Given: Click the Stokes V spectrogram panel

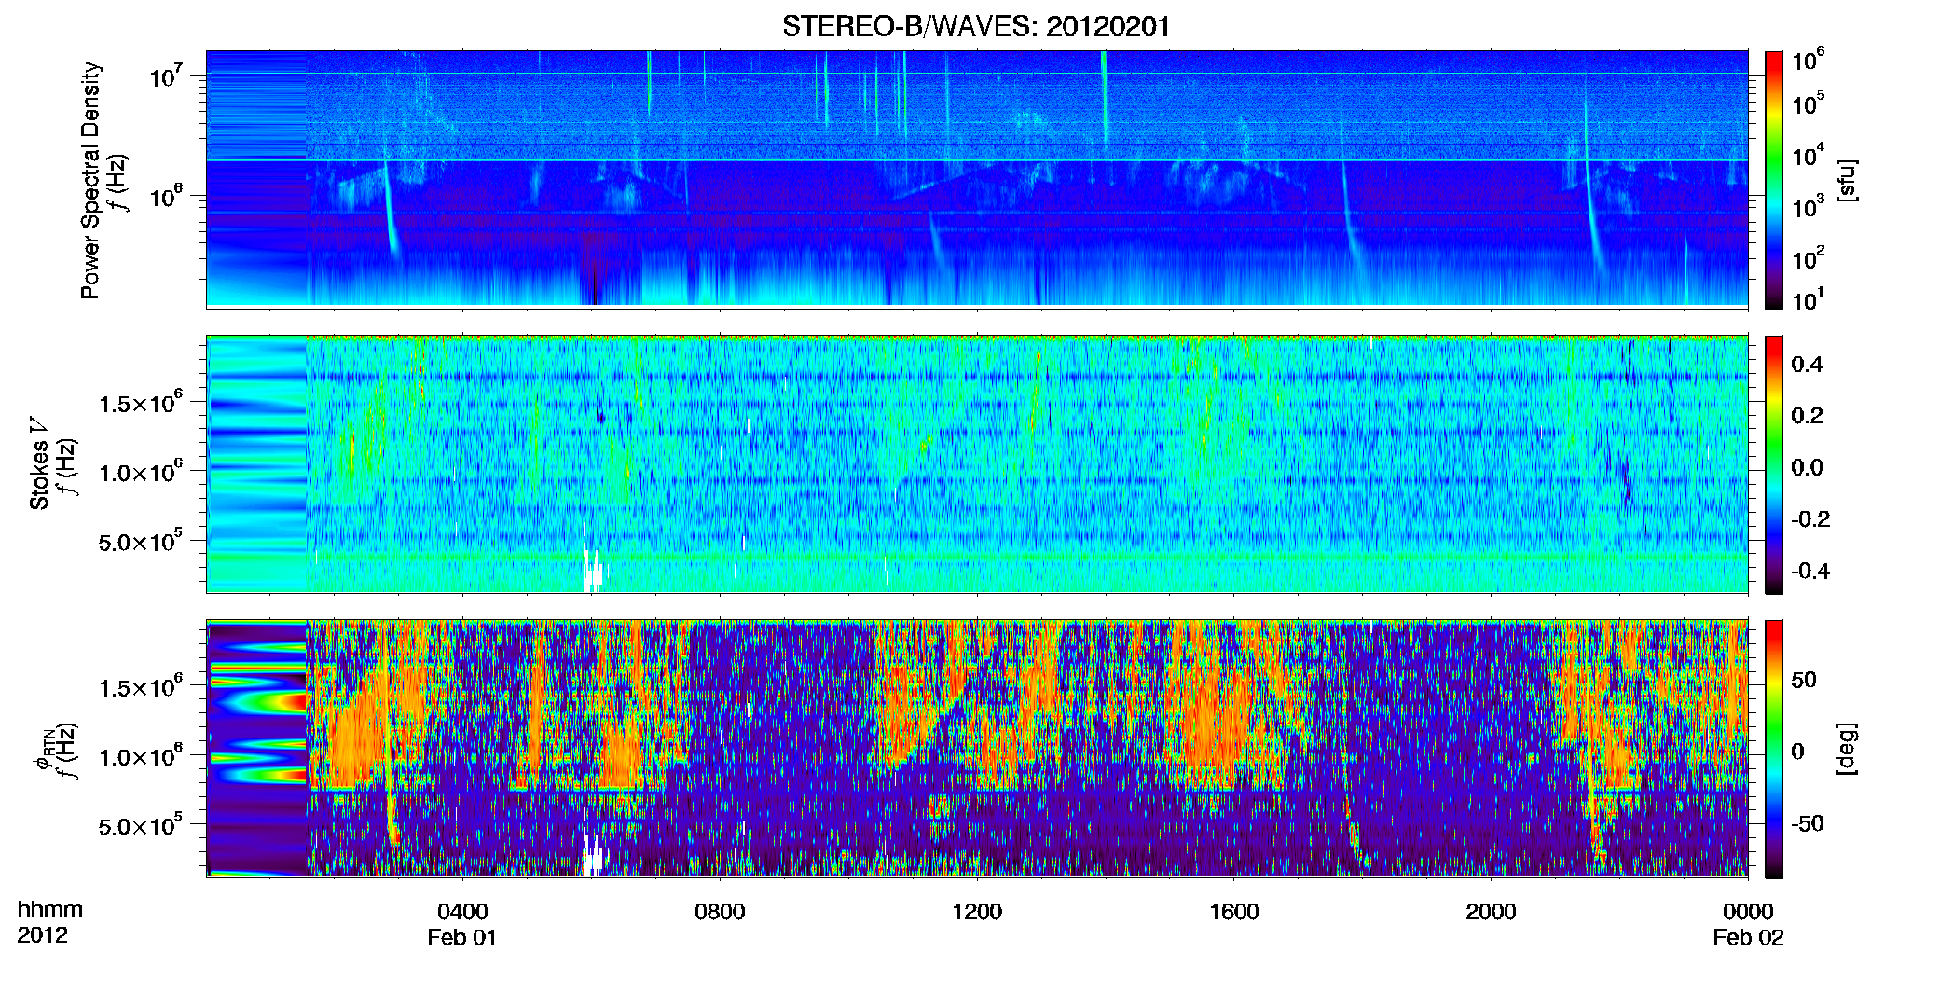Looking at the screenshot, I should [977, 463].
